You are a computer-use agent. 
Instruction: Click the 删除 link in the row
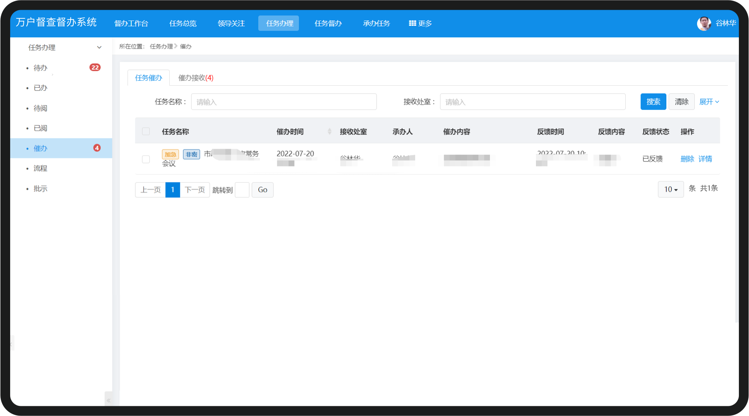(687, 159)
